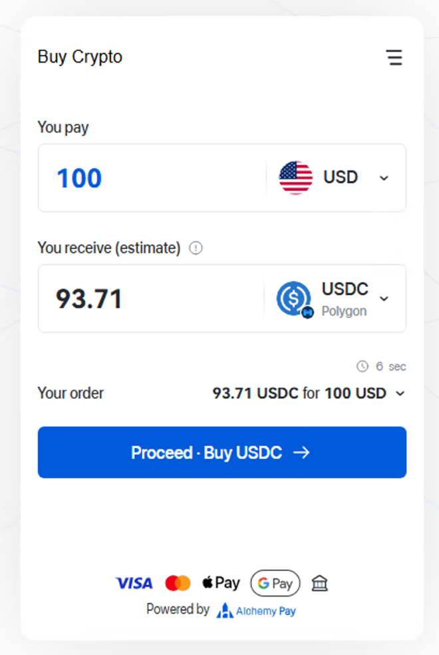Expand the USD currency dropdown chevron

[x=384, y=178]
